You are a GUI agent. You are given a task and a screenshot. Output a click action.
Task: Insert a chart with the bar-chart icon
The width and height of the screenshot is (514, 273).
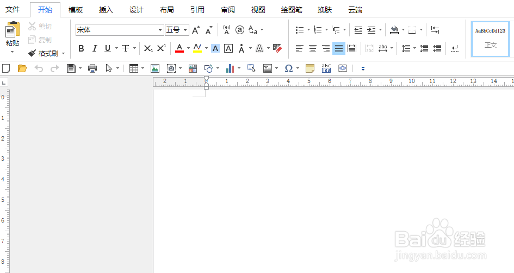(230, 68)
